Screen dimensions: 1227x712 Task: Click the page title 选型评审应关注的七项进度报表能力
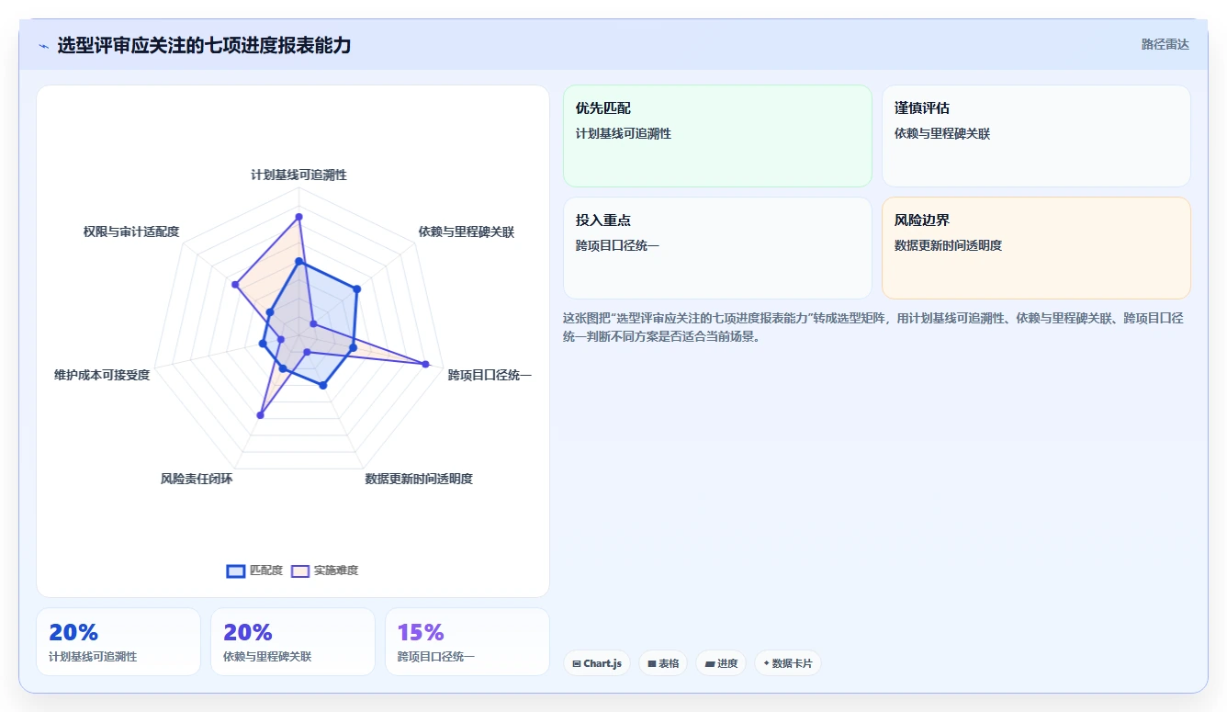(x=204, y=45)
